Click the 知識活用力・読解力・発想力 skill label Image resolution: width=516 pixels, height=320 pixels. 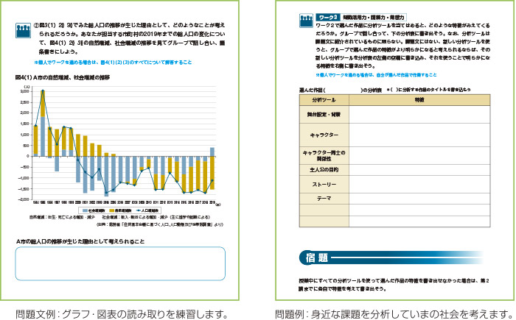[x=373, y=17]
